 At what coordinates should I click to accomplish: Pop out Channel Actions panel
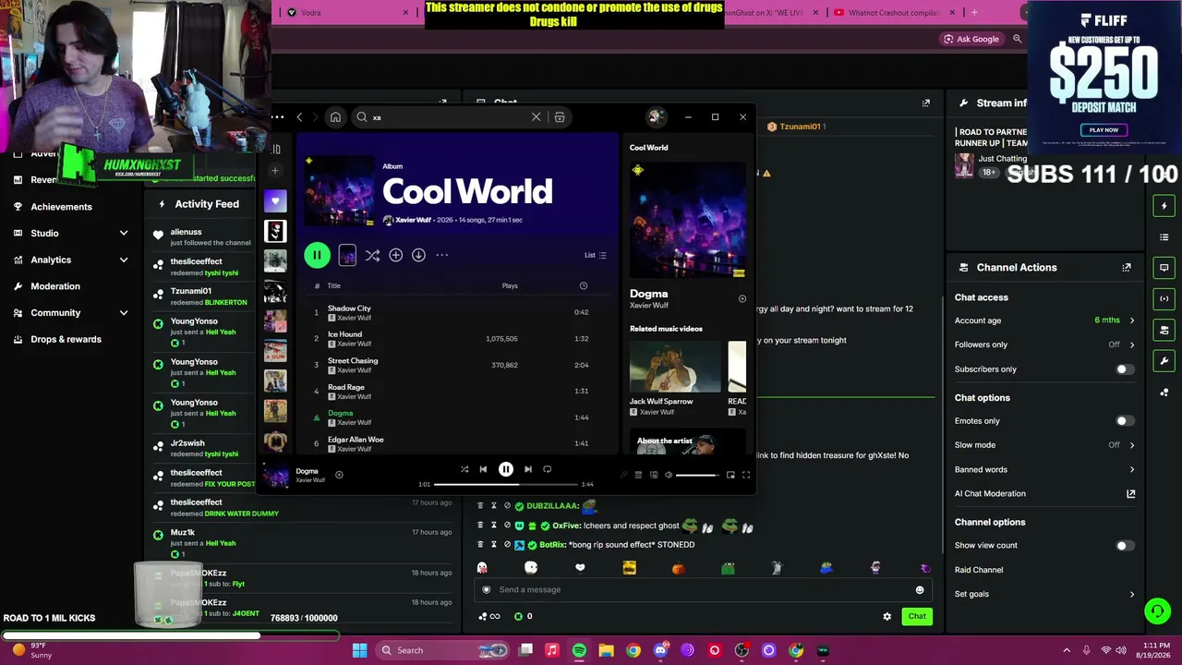pyautogui.click(x=1127, y=268)
